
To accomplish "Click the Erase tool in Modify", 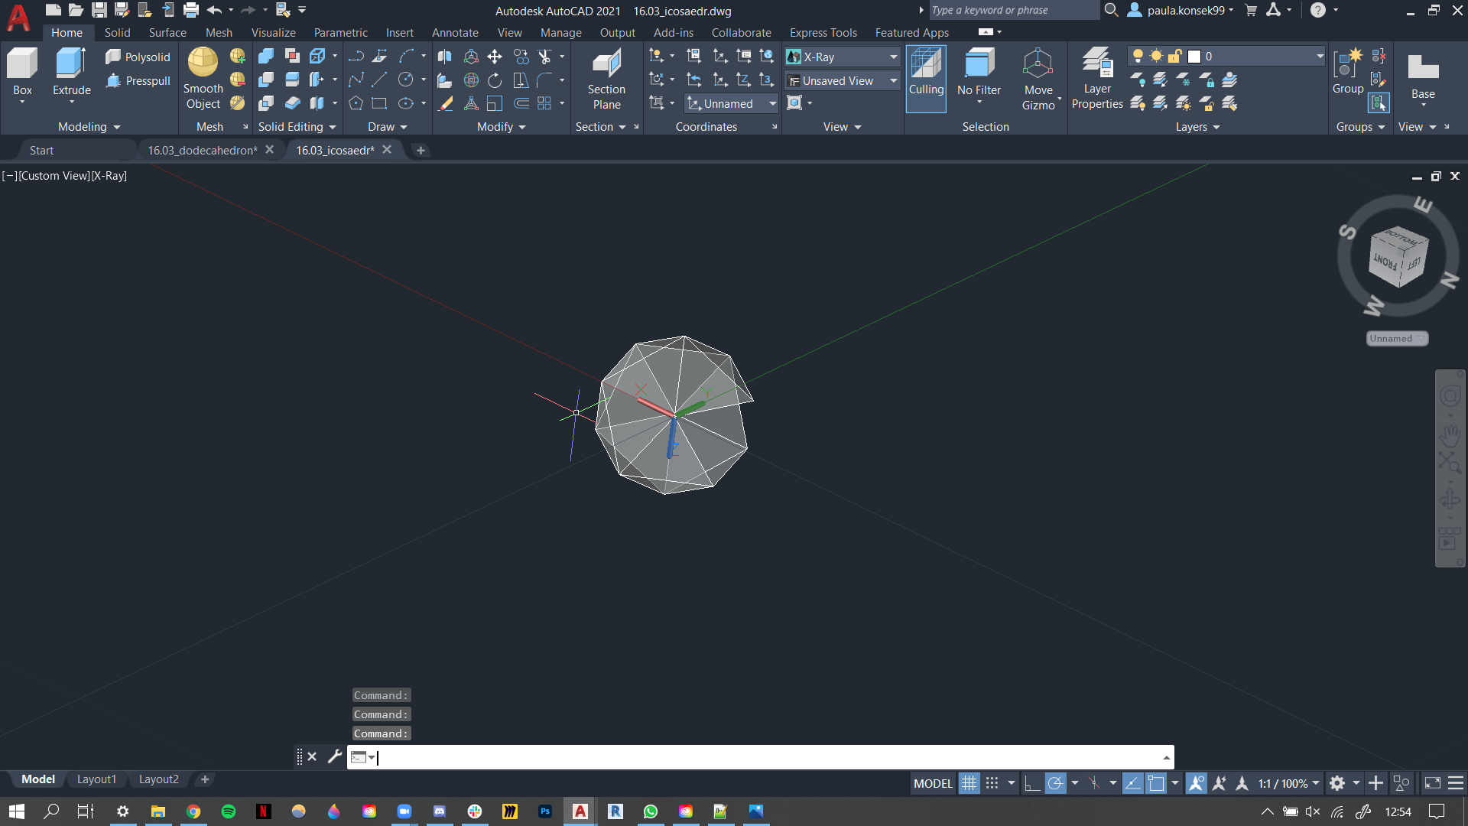I will [x=446, y=103].
